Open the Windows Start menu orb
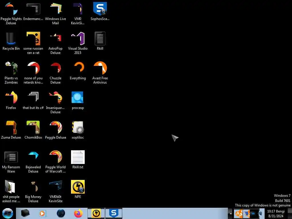The height and width of the screenshot is (219, 292). [x=8, y=213]
